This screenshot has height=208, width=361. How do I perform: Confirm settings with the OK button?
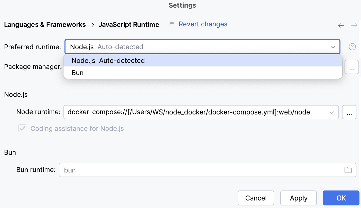pos(341,198)
